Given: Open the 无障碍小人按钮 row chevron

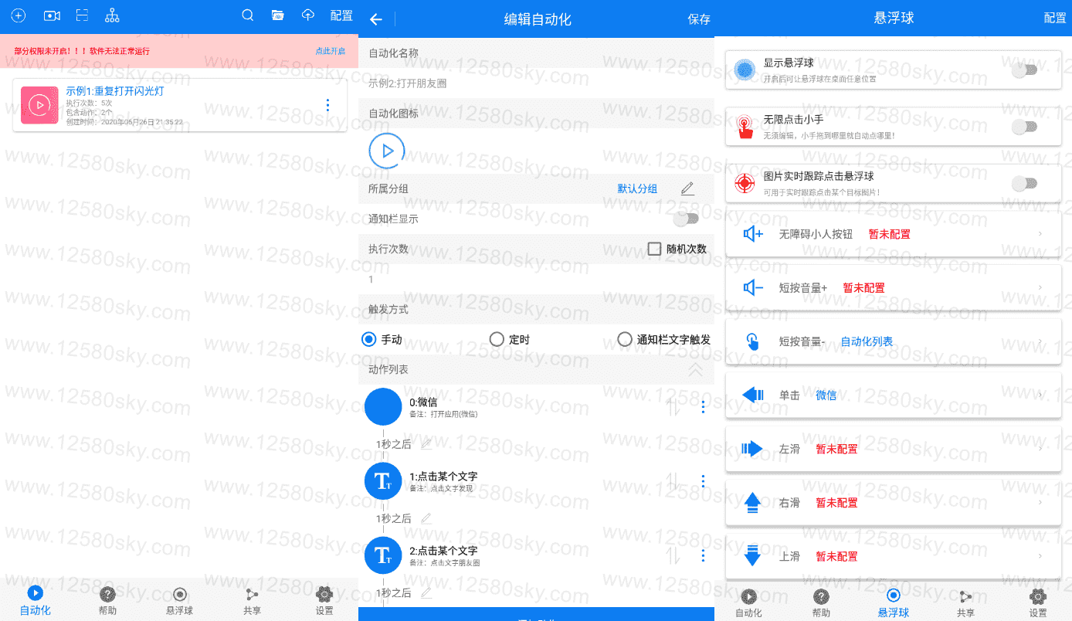Looking at the screenshot, I should (x=1040, y=233).
